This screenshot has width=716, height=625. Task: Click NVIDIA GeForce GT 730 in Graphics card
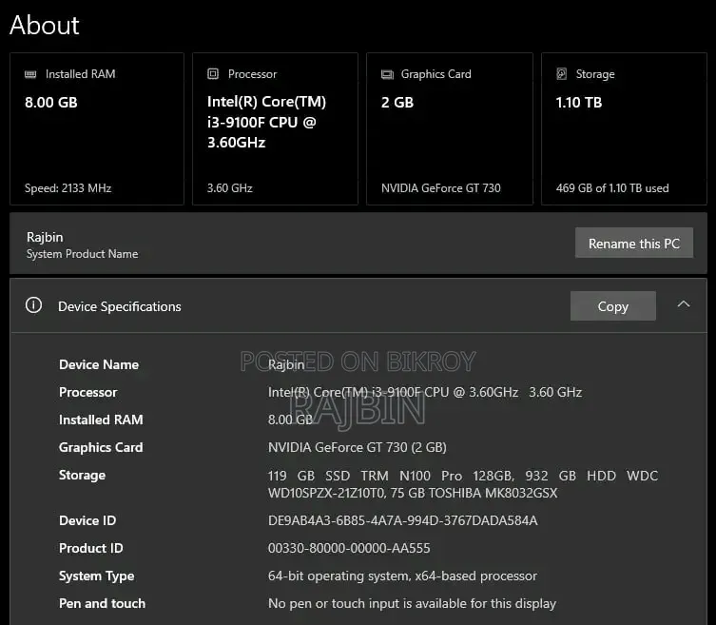tap(440, 187)
